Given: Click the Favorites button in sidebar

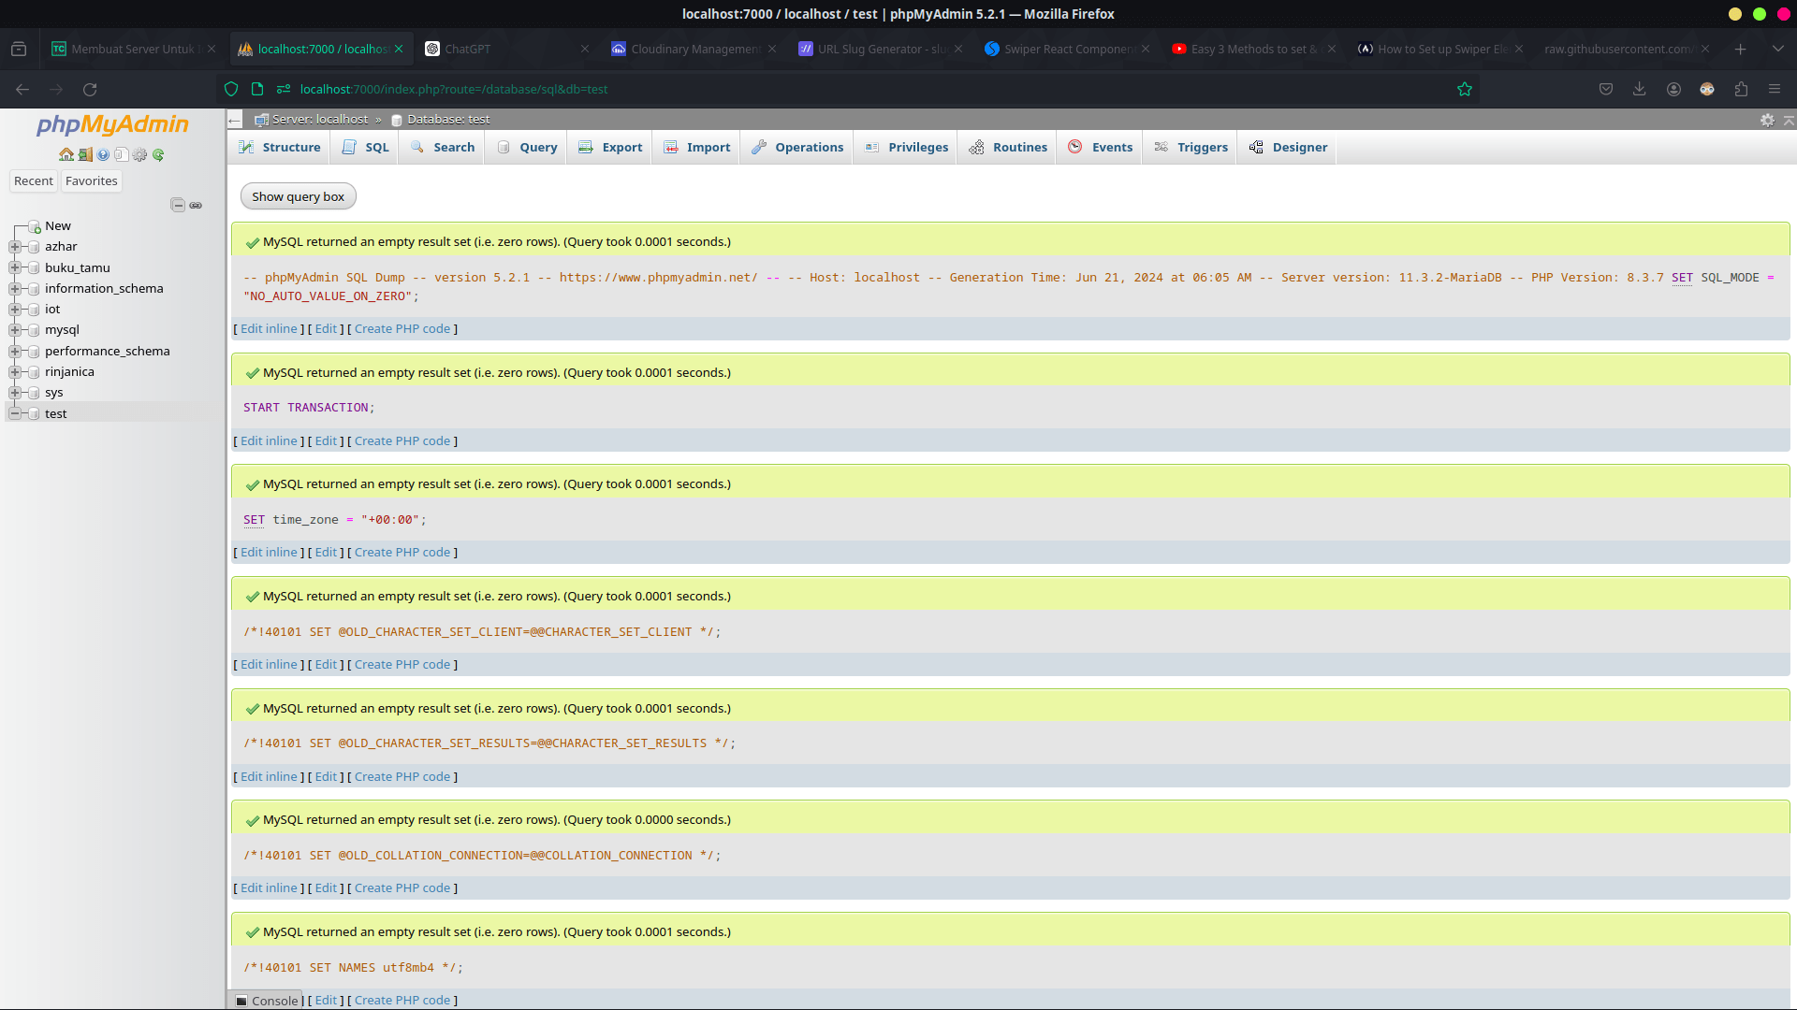Looking at the screenshot, I should pos(92,181).
